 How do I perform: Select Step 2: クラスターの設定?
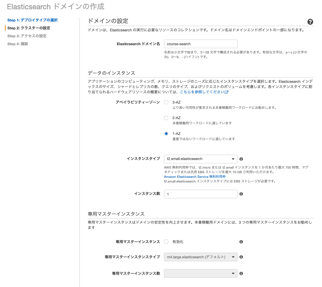[29, 28]
